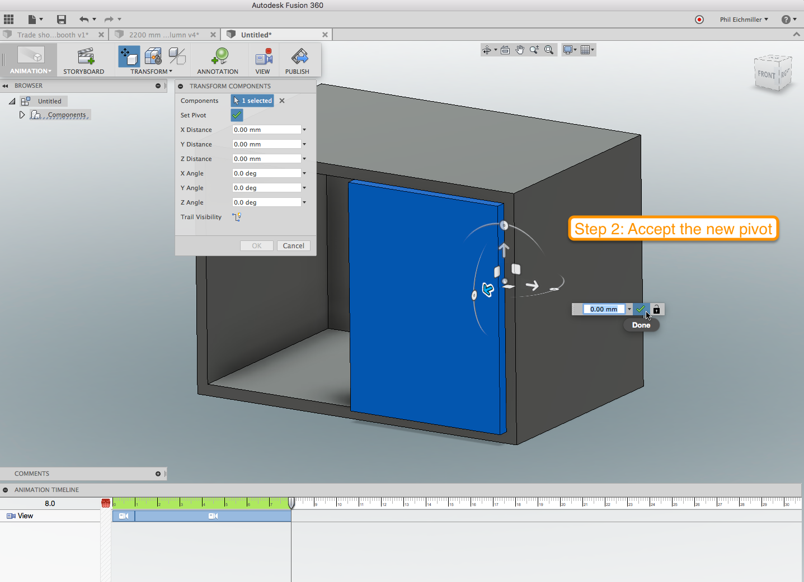Image resolution: width=804 pixels, height=582 pixels.
Task: Open Phil Eichmiller account menu
Action: point(744,20)
